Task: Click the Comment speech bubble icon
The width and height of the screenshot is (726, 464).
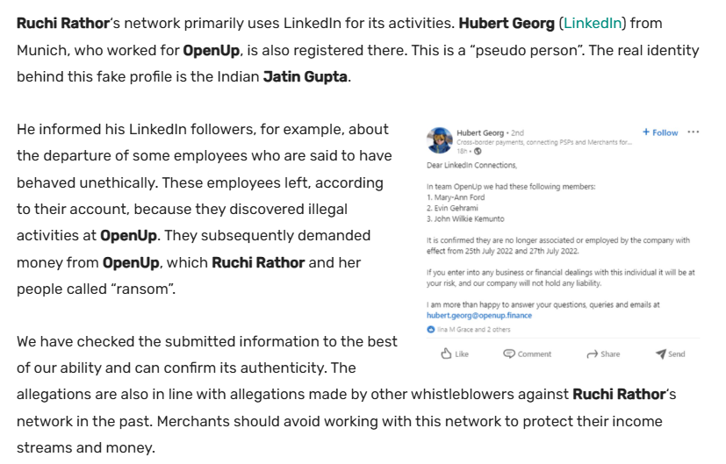Action: point(509,353)
